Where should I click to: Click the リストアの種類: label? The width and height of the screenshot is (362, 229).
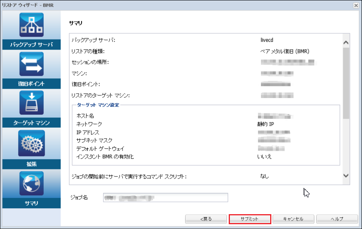[88, 51]
